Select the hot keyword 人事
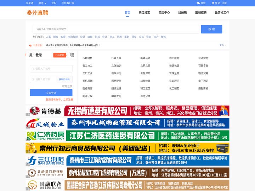The width and height of the screenshot is (255, 191). pyautogui.click(x=48, y=37)
